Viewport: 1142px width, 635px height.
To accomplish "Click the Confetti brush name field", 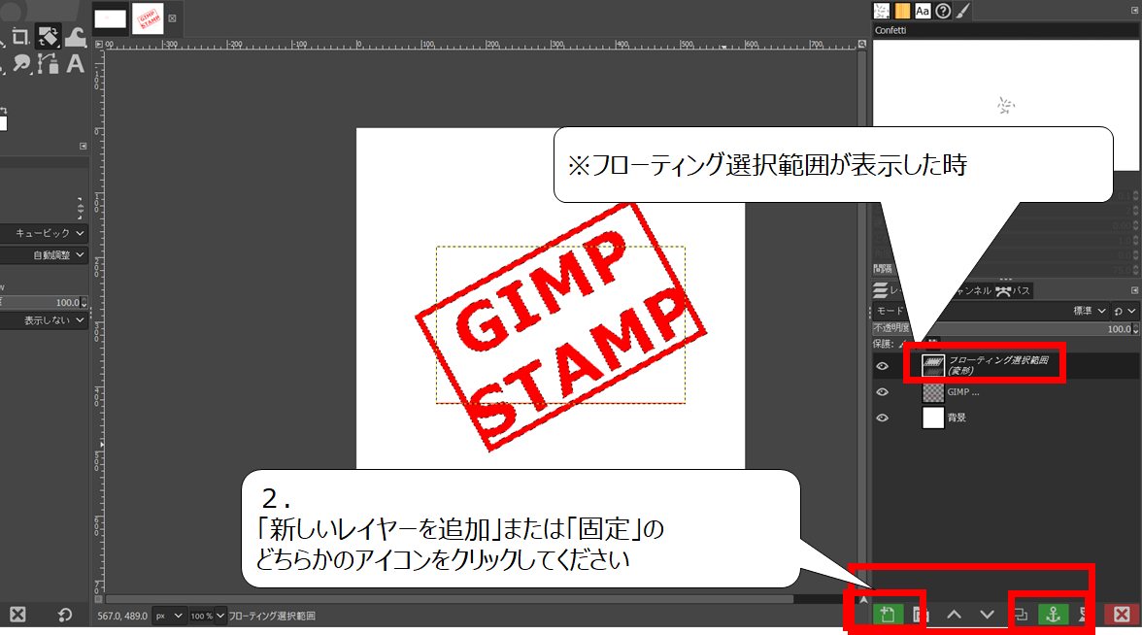I will click(x=1005, y=31).
